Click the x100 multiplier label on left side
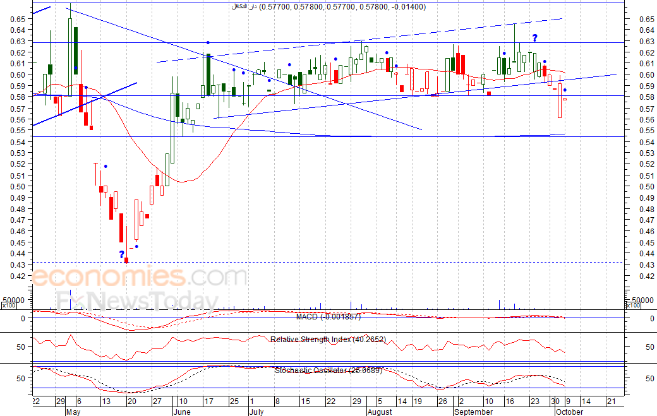The image size is (657, 416). [9, 306]
